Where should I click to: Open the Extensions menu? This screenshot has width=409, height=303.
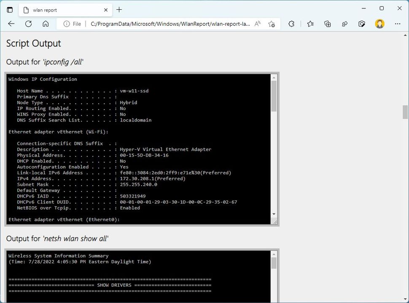pyautogui.click(x=291, y=24)
